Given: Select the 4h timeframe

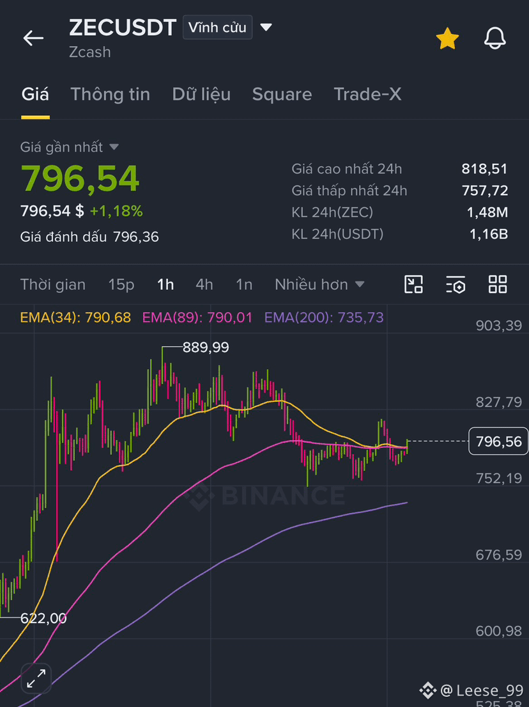Looking at the screenshot, I should [x=204, y=285].
